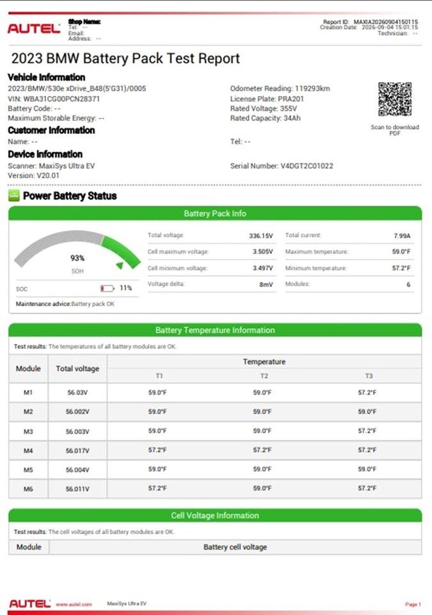Click the Modules value 6

pos(408,284)
